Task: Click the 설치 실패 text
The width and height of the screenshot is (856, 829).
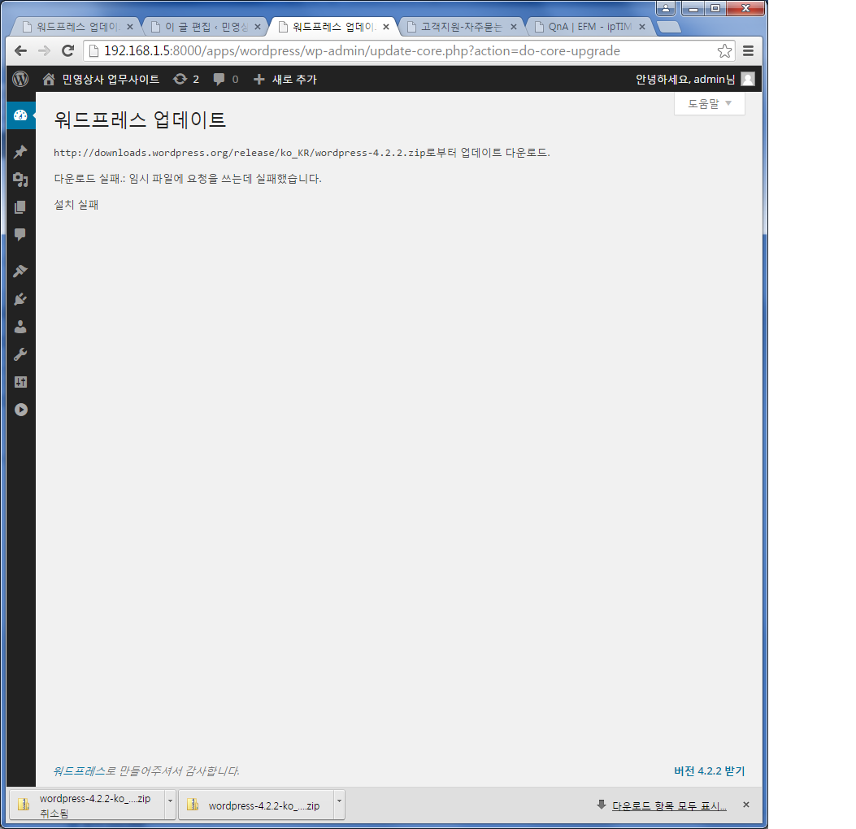Action: (76, 205)
